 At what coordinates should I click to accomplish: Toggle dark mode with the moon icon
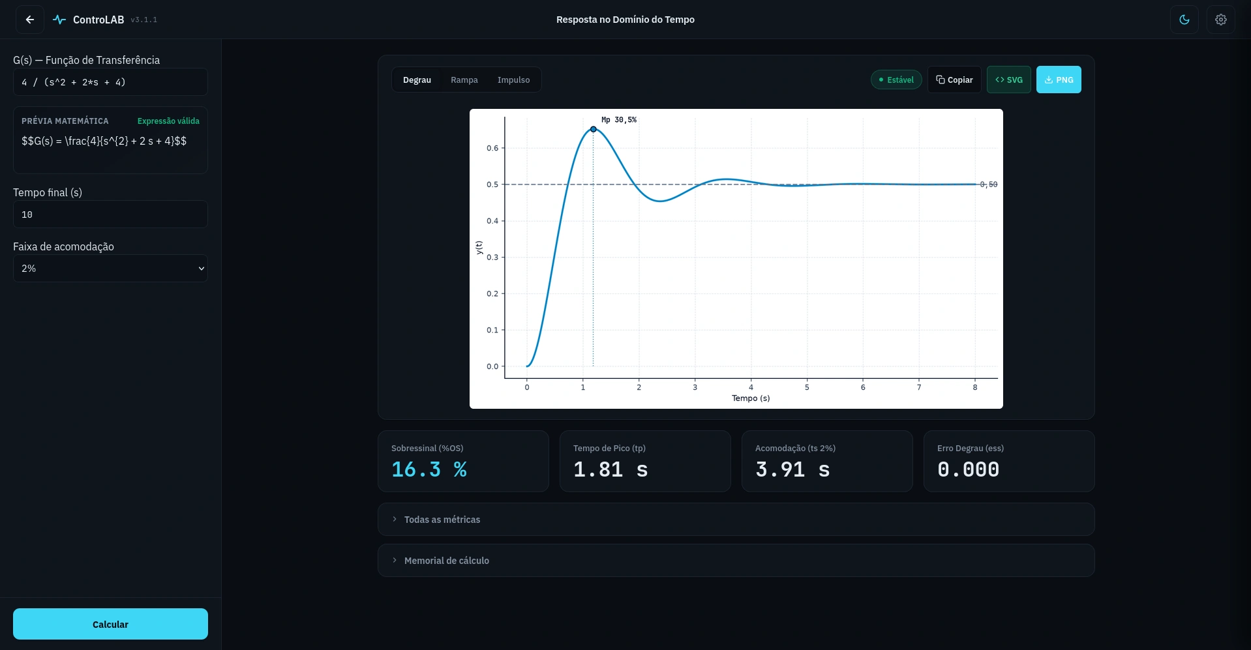[1184, 20]
